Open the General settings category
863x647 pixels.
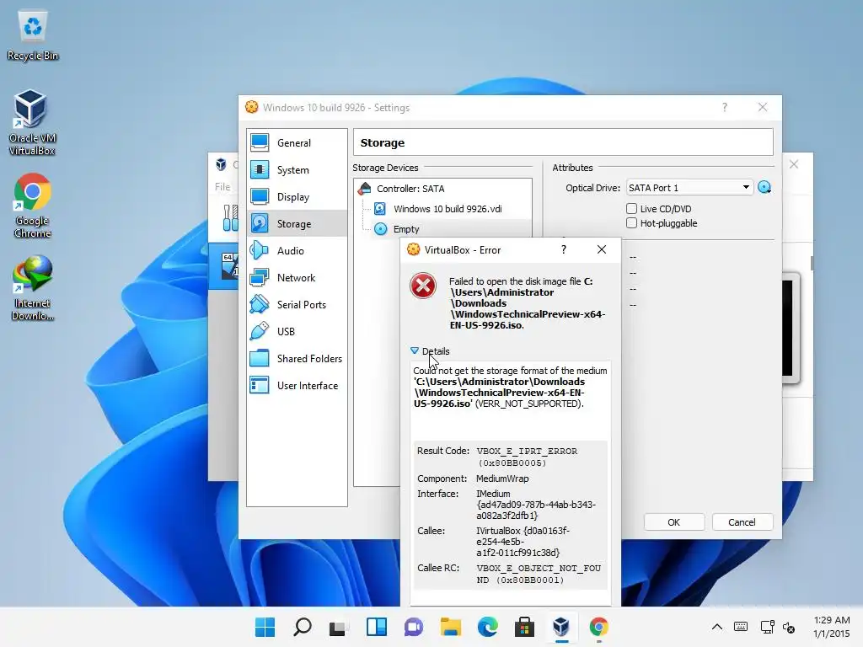(x=297, y=143)
